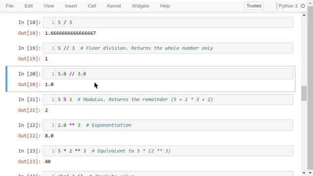Open the View menu
Image resolution: width=313 pixels, height=176 pixels.
[49, 6]
